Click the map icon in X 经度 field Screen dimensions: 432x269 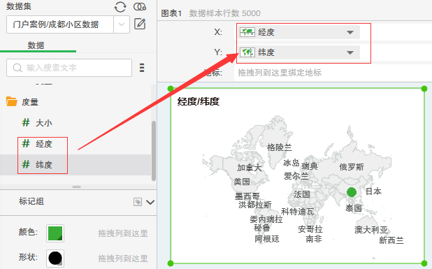(247, 32)
